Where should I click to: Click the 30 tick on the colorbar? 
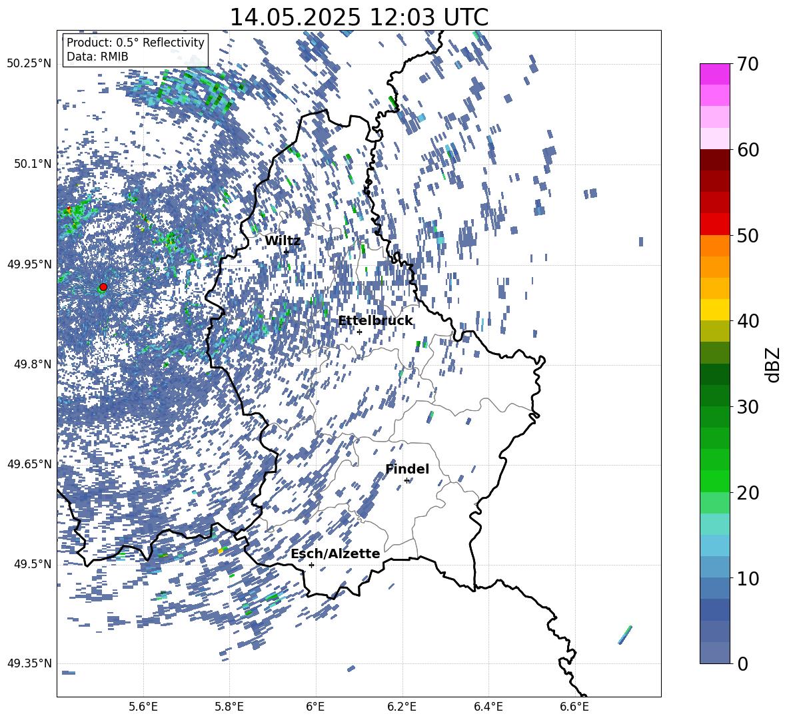tap(748, 407)
